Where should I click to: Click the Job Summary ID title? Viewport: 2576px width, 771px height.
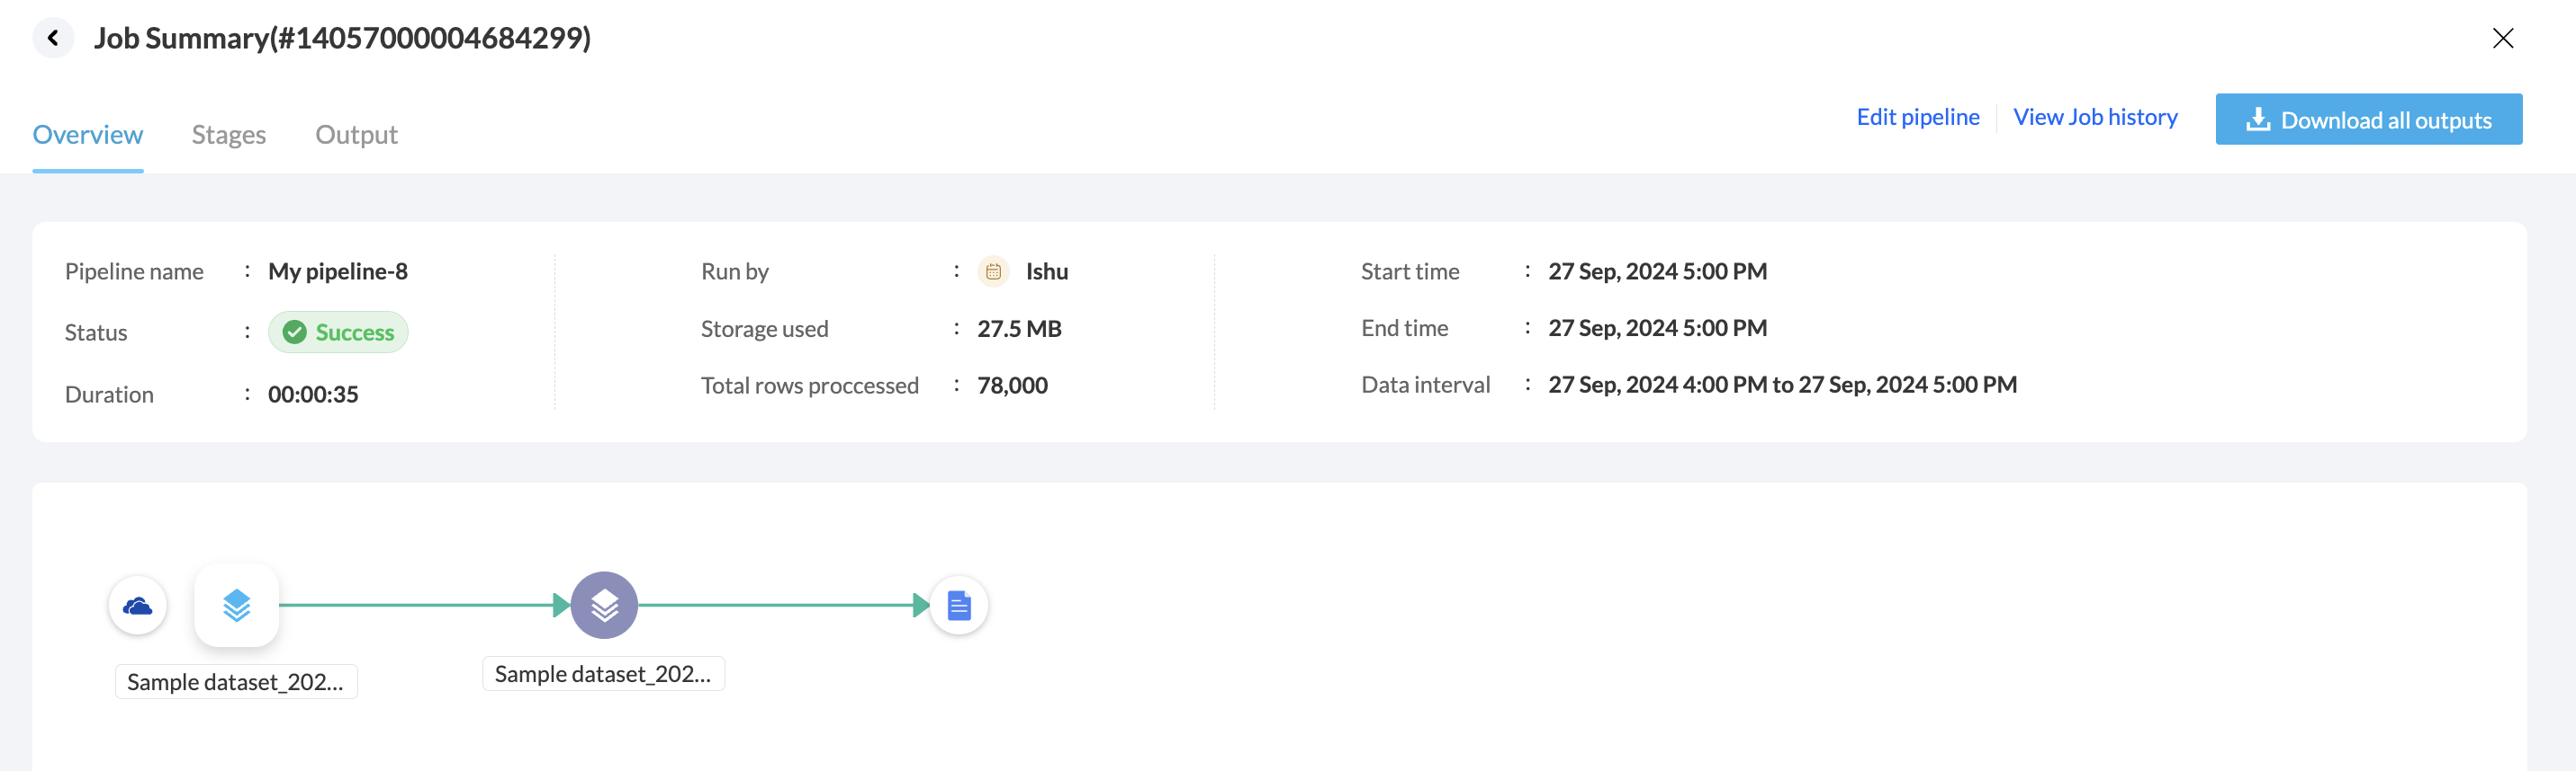pos(342,38)
